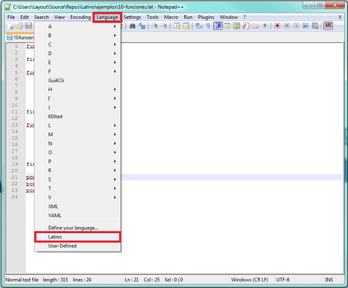The width and height of the screenshot is (348, 288).
Task: Select KIXtart language entry
Action: [77, 117]
